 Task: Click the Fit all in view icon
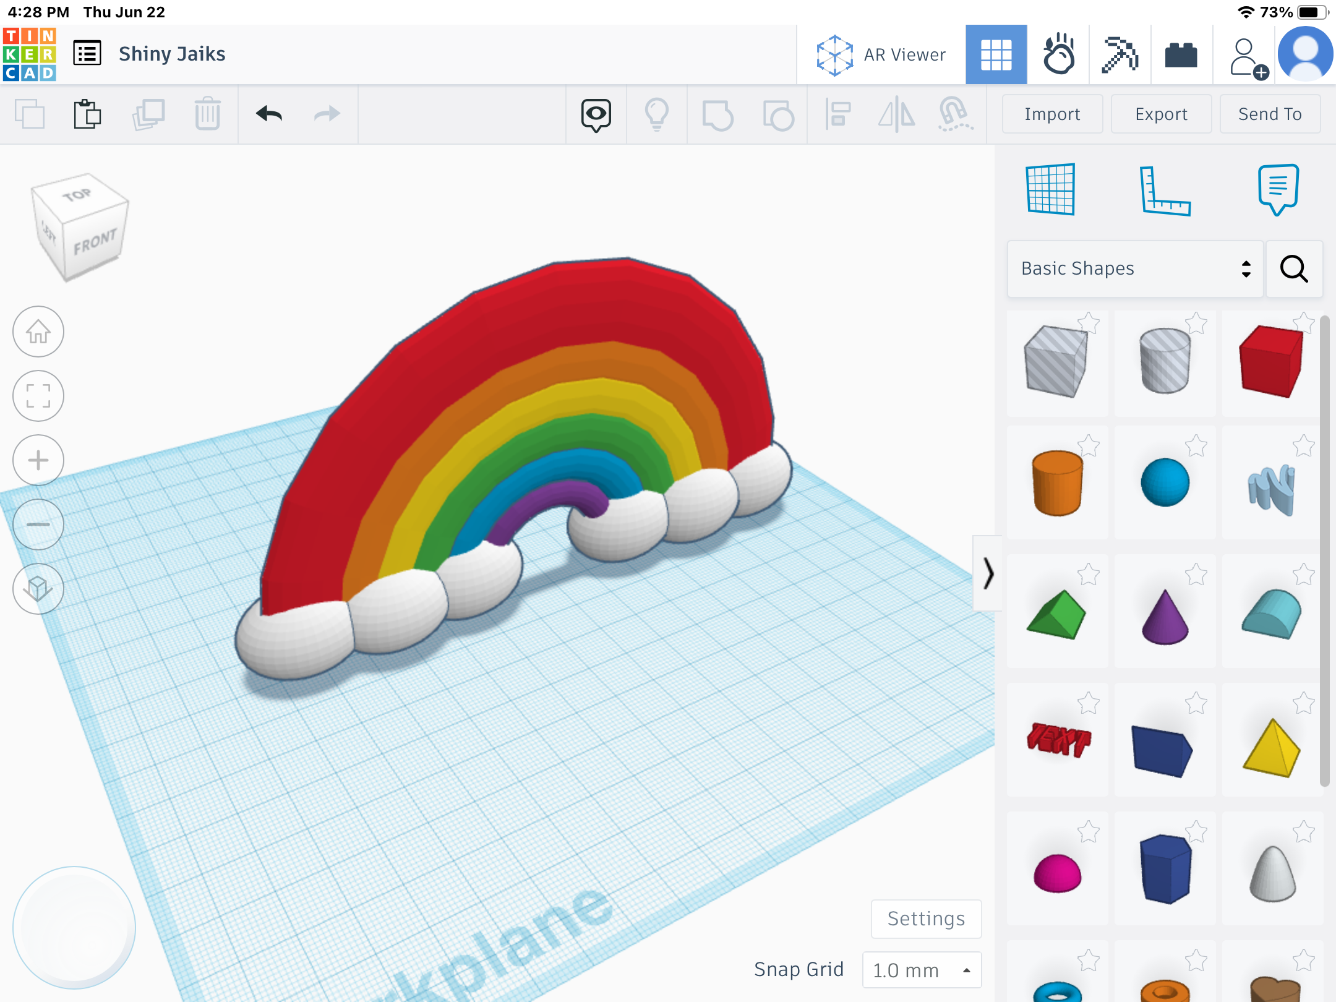[x=38, y=396]
